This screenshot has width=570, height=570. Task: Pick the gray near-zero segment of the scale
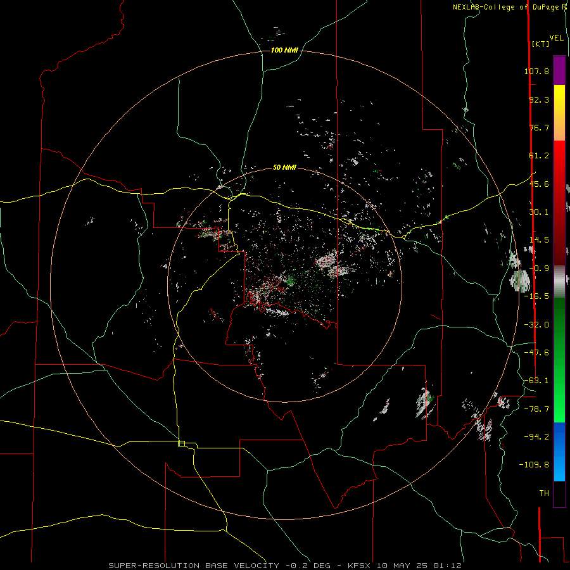559,281
